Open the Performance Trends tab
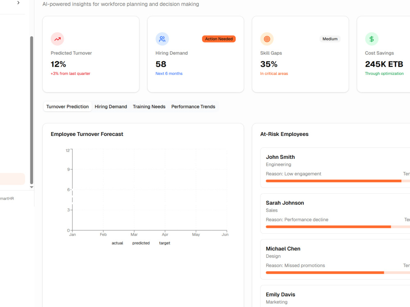This screenshot has width=410, height=307. [x=193, y=106]
